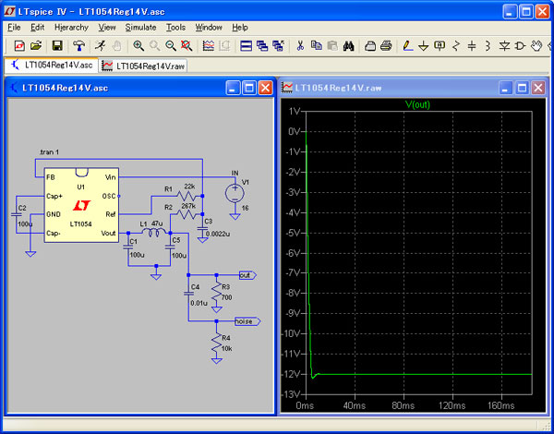Select the Label Net tool
The height and width of the screenshot is (434, 554).
pyautogui.click(x=440, y=45)
